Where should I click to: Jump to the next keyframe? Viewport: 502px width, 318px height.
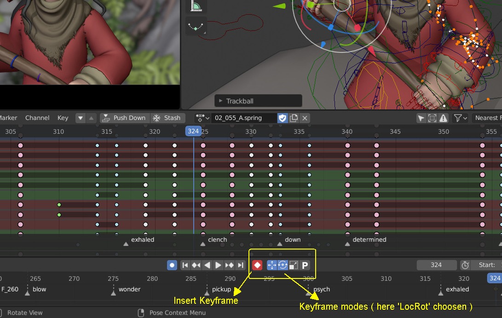(229, 265)
